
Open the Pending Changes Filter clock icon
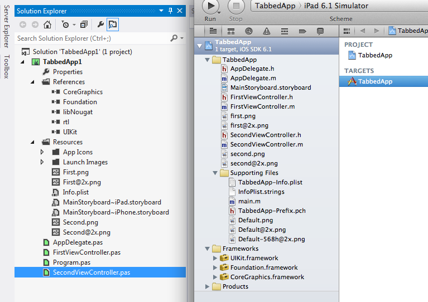[x=65, y=25]
